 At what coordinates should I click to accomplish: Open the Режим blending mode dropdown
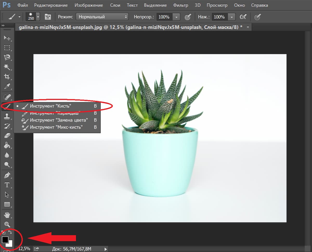[102, 17]
